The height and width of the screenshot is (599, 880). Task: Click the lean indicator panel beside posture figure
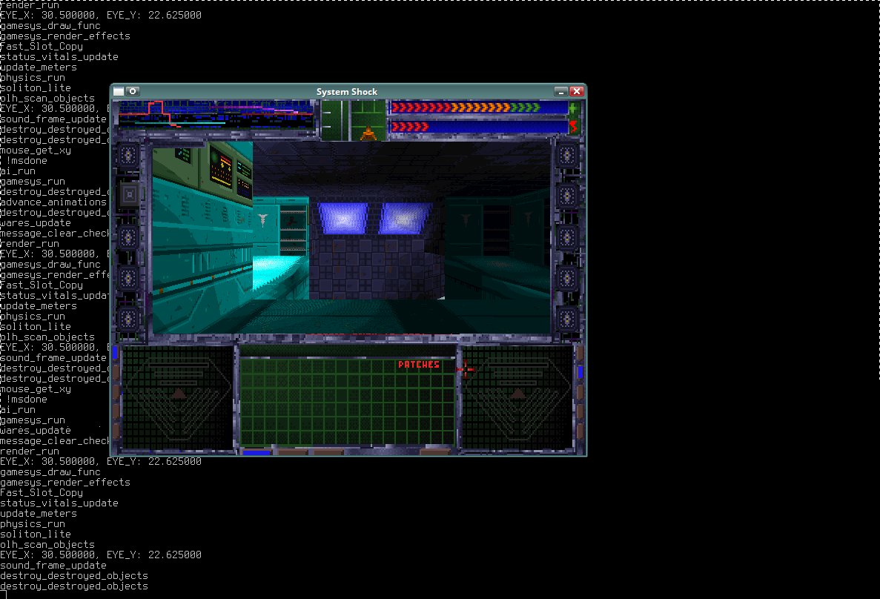[x=335, y=120]
